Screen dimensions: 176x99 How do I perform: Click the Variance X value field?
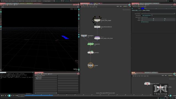[x=147, y=20]
